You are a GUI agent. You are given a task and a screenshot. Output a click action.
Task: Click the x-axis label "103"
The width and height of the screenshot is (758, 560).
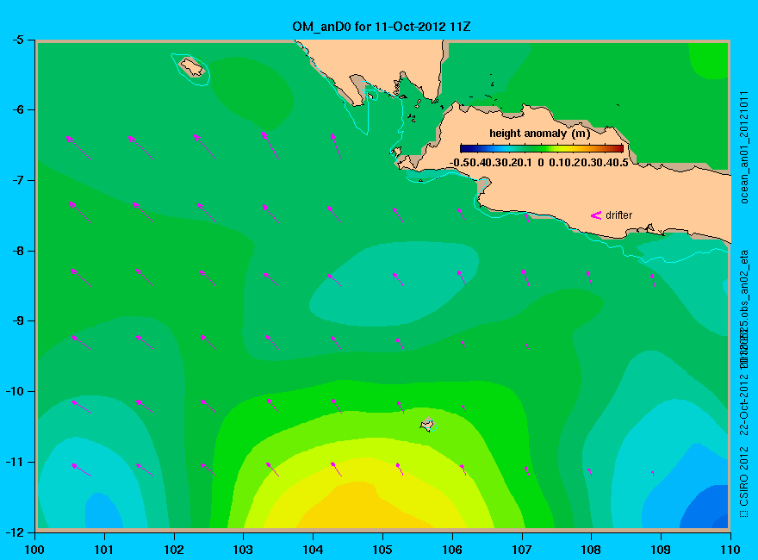(243, 550)
